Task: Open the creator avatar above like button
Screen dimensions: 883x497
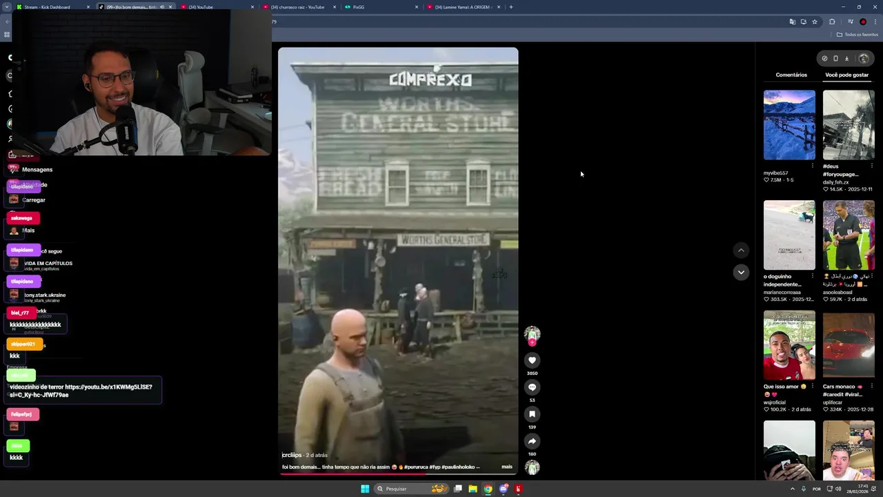Action: [x=532, y=334]
